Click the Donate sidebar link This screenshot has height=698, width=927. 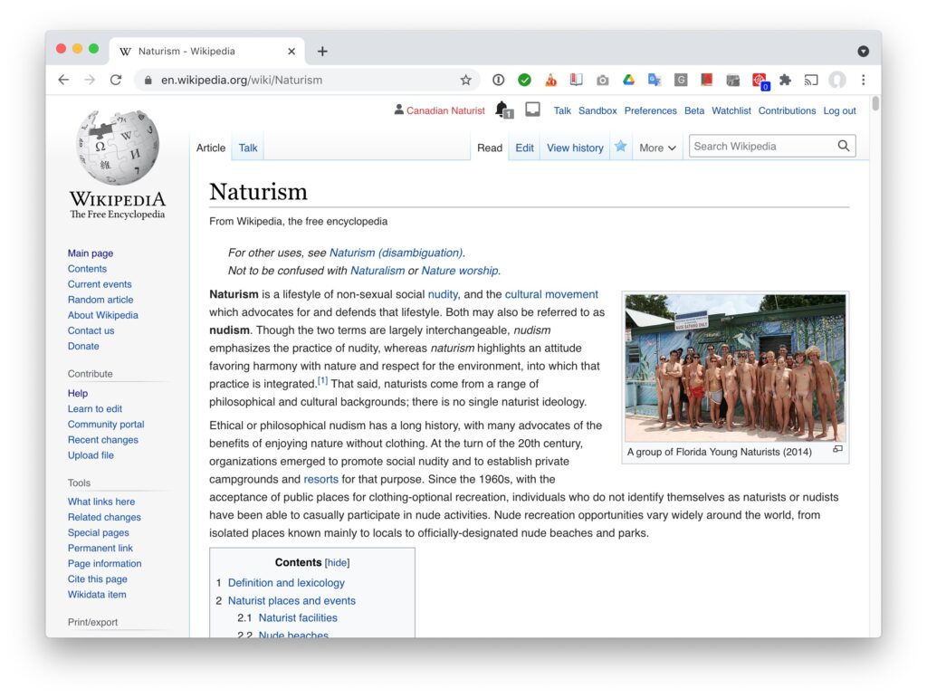(83, 346)
